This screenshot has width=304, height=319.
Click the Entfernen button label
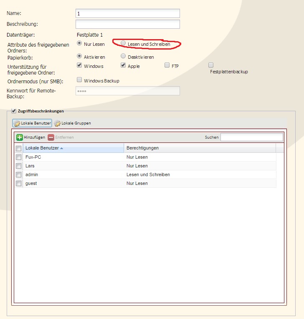[x=64, y=137]
